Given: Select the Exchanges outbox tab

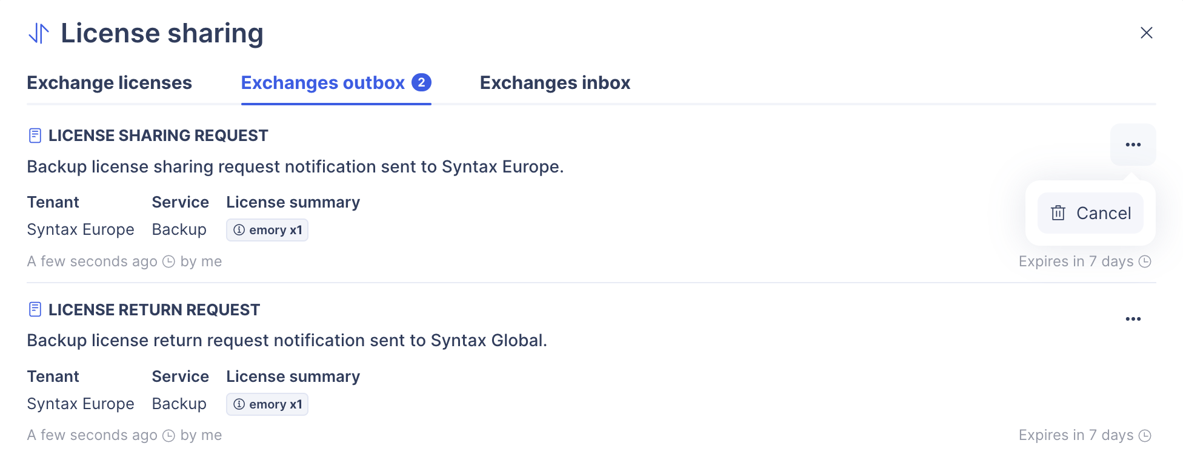Looking at the screenshot, I should [x=322, y=83].
